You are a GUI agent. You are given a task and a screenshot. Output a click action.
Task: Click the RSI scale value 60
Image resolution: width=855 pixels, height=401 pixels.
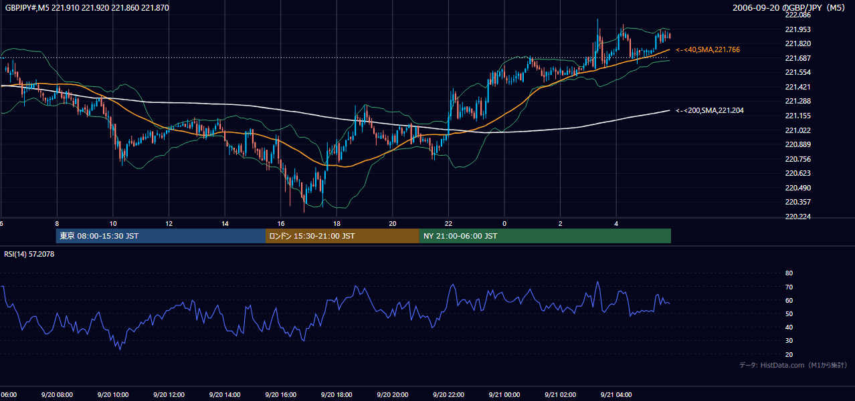point(789,300)
